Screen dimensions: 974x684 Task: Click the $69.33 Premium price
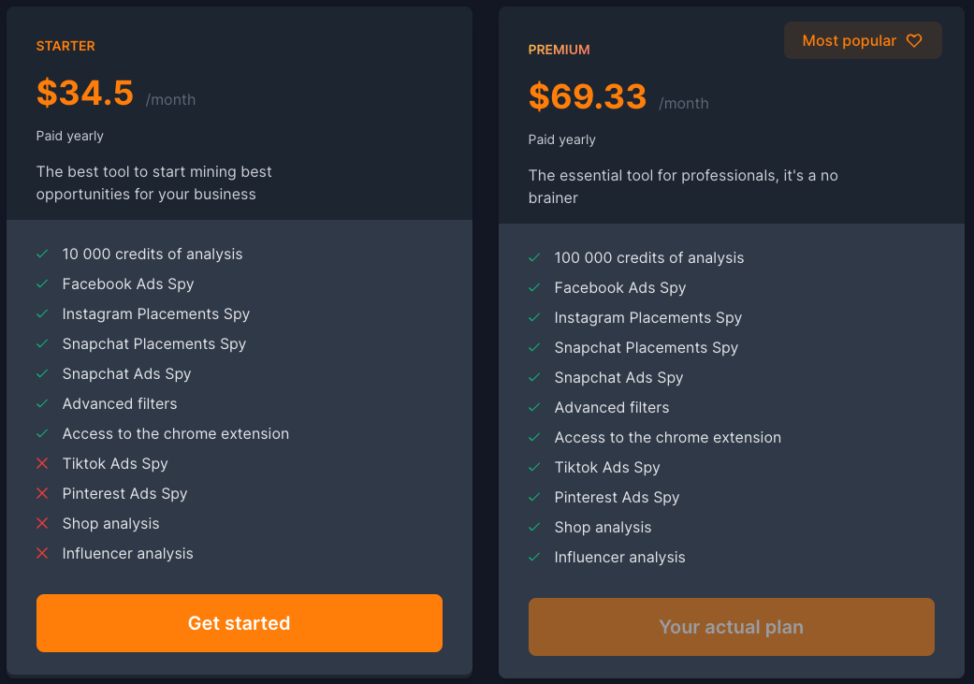click(x=588, y=96)
